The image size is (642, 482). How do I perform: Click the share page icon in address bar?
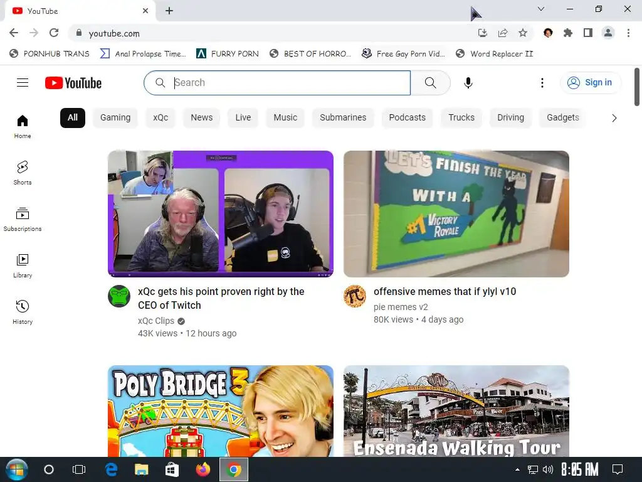pos(503,33)
